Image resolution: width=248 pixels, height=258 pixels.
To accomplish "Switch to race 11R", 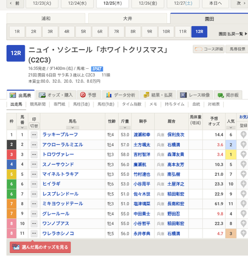I will coord(183,32).
